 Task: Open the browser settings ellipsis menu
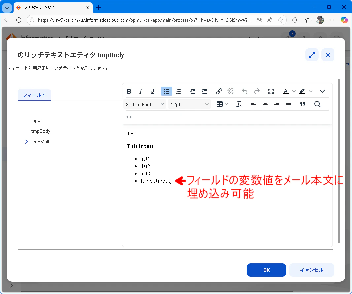click(332, 20)
